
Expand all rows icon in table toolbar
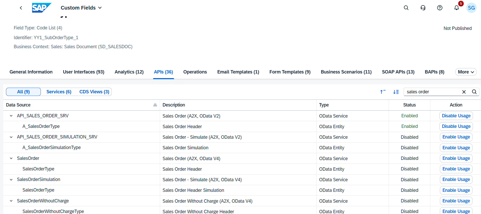coord(396,92)
